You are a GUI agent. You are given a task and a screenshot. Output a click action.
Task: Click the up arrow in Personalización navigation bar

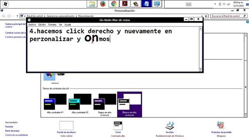pos(17,16)
